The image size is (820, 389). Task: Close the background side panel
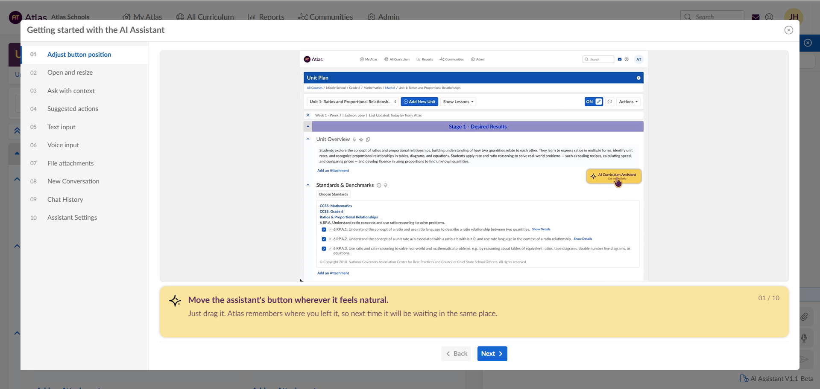(808, 43)
